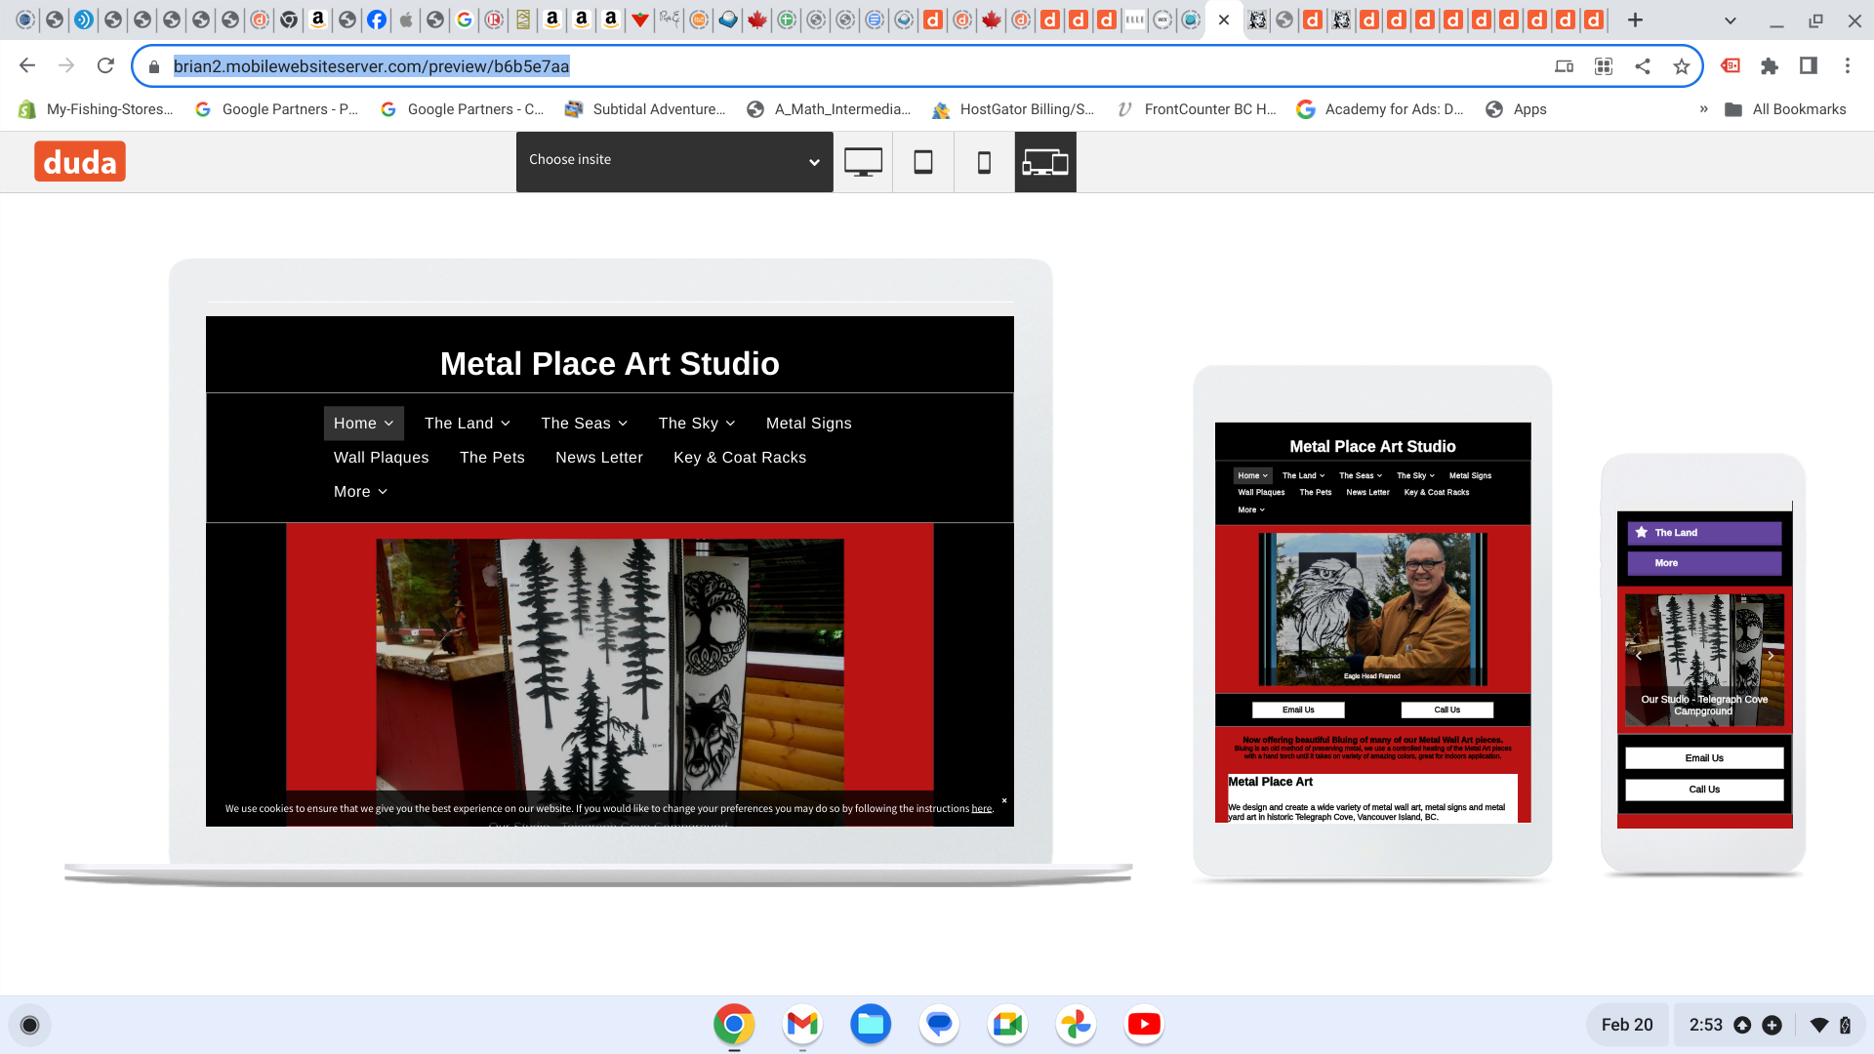Open the Apps bookmark

click(1516, 109)
